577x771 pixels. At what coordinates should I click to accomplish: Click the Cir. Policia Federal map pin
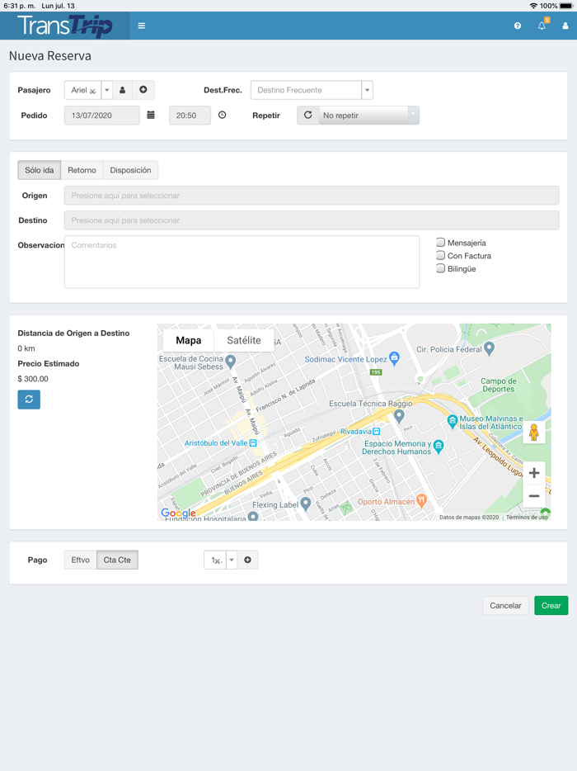point(489,348)
